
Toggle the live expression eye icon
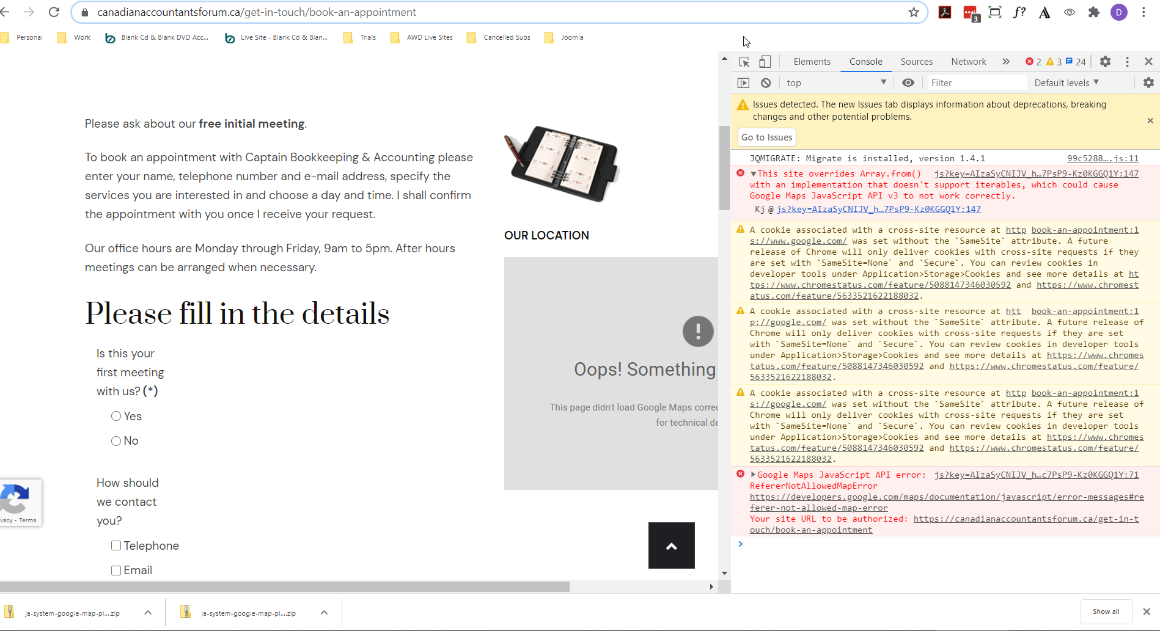[x=908, y=83]
